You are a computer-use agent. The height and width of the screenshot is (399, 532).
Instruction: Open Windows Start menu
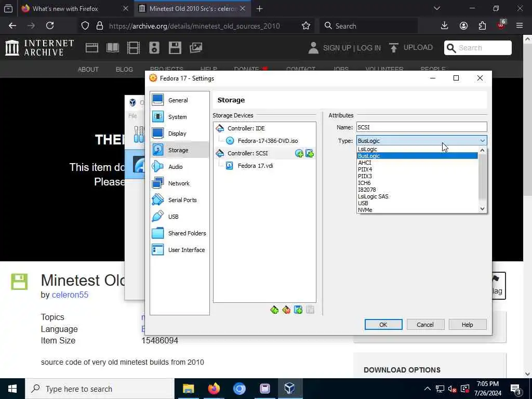click(12, 389)
